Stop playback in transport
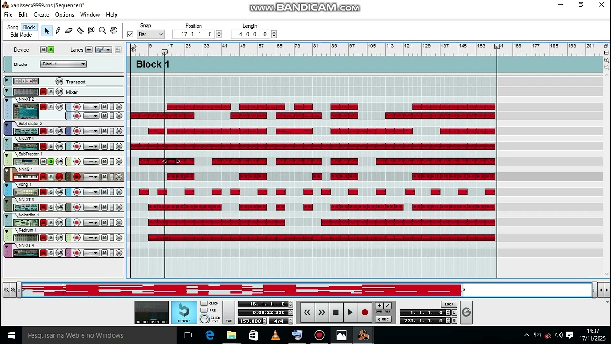This screenshot has height=344, width=611. (336, 312)
